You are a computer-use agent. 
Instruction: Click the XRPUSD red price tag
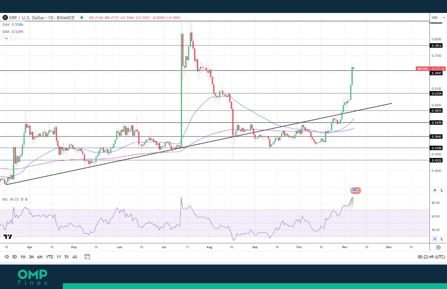coord(422,69)
